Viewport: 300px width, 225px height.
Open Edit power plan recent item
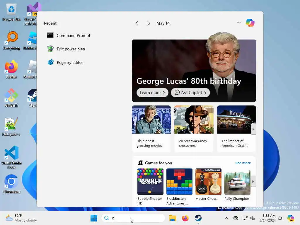pos(66,49)
